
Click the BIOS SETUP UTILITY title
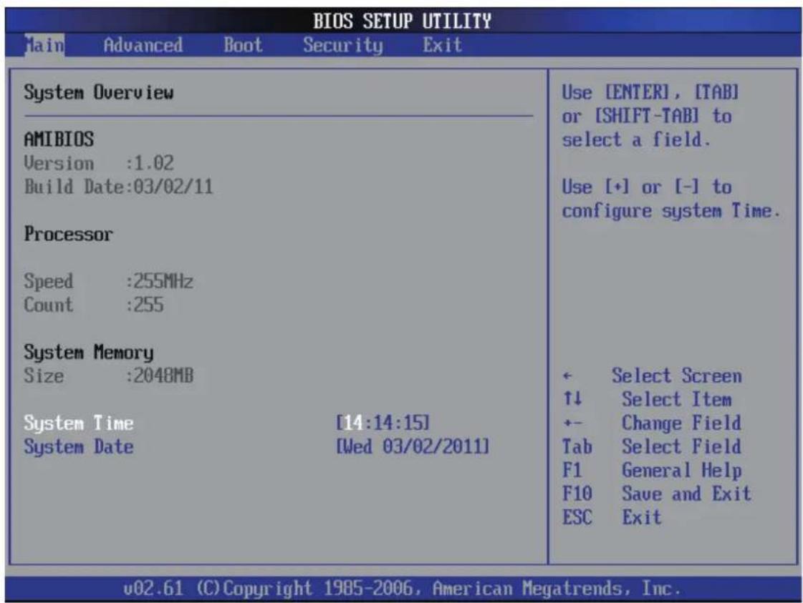click(x=402, y=21)
